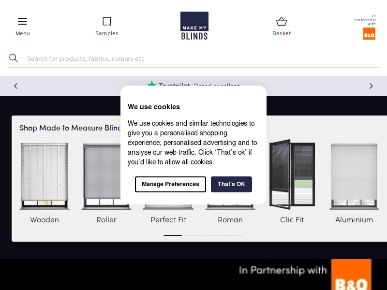Type in the product search field
Screen dimensions: 387x290
click(193, 58)
